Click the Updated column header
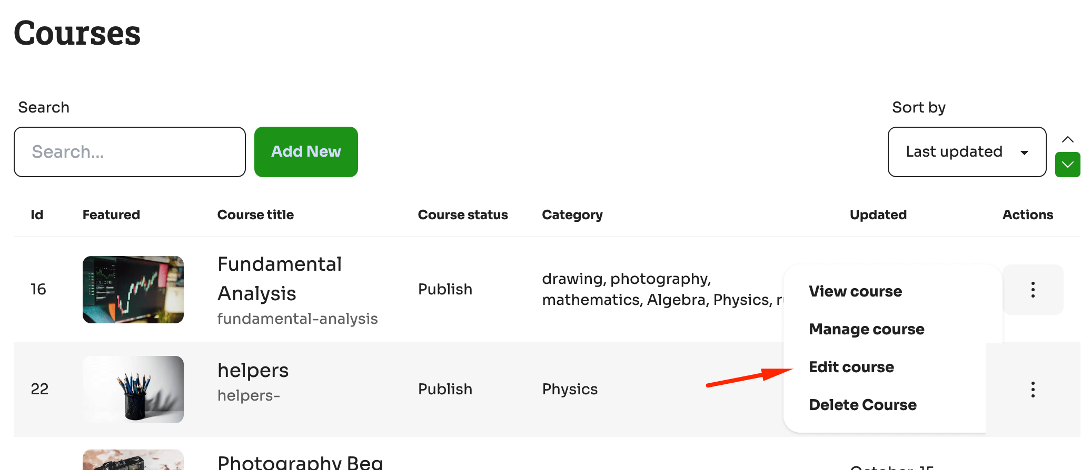The height and width of the screenshot is (470, 1091). 878,215
